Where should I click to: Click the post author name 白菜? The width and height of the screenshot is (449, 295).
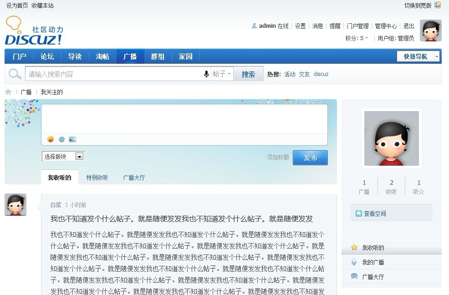point(56,205)
